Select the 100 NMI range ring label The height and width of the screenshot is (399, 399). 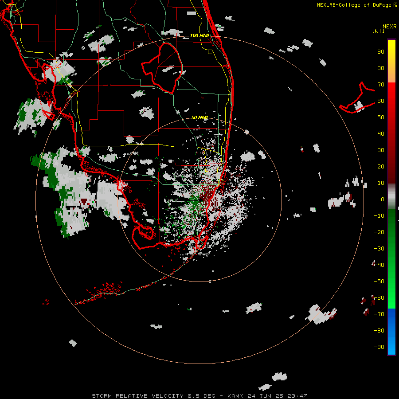[199, 35]
